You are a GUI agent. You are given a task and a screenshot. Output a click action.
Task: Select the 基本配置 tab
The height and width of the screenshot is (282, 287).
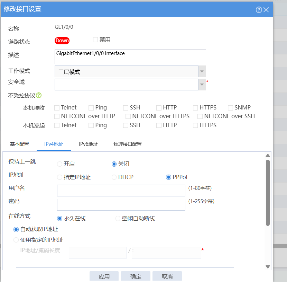[x=19, y=144]
